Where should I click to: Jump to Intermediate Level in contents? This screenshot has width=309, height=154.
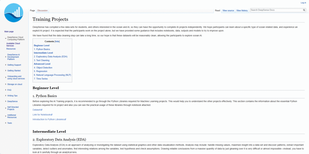(x=43, y=53)
